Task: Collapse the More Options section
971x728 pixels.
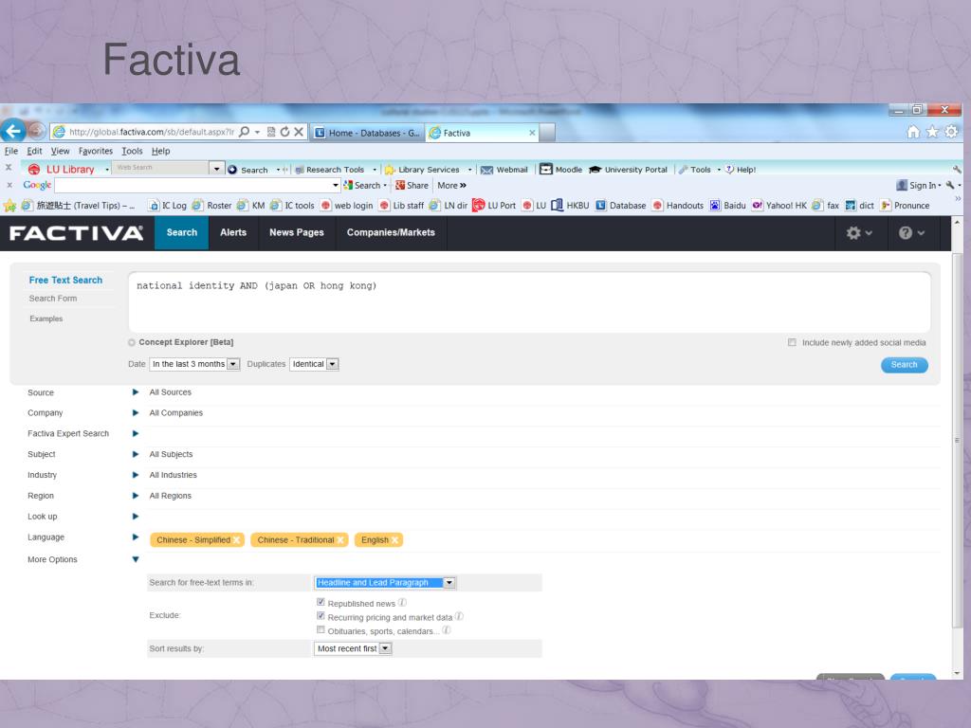Action: pyautogui.click(x=135, y=559)
